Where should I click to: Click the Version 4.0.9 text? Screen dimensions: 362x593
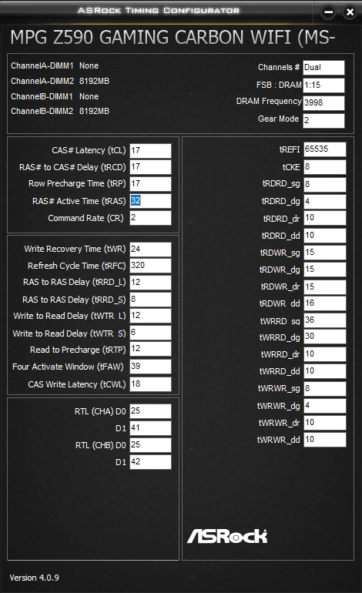[35, 578]
